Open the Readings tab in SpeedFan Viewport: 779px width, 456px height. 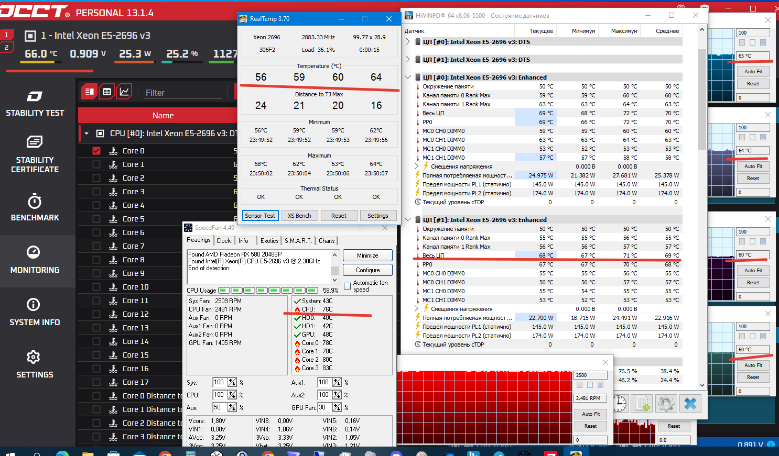point(199,240)
